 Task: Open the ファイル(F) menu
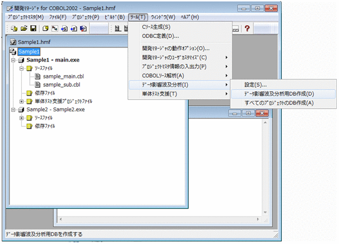(58, 17)
